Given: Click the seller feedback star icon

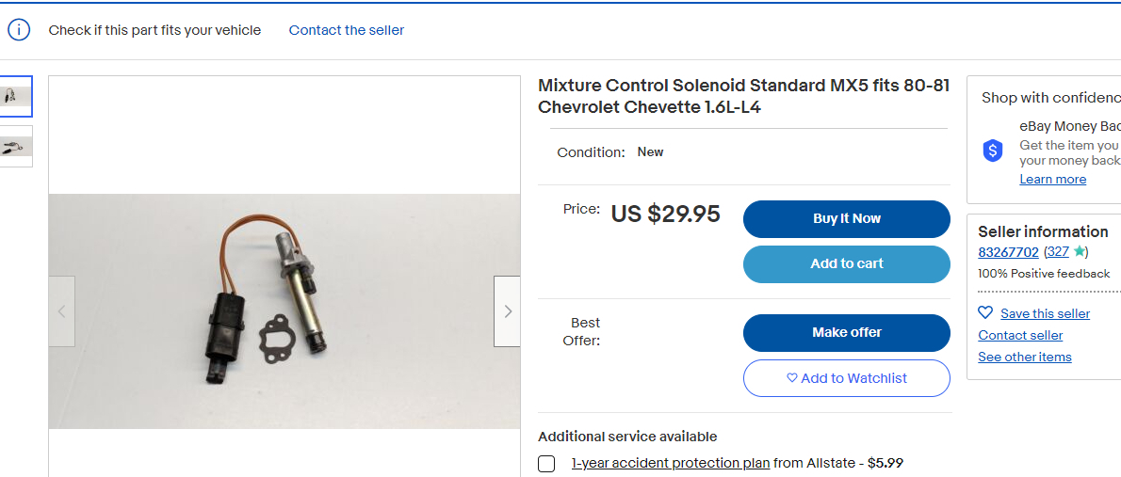Looking at the screenshot, I should coord(1079,251).
